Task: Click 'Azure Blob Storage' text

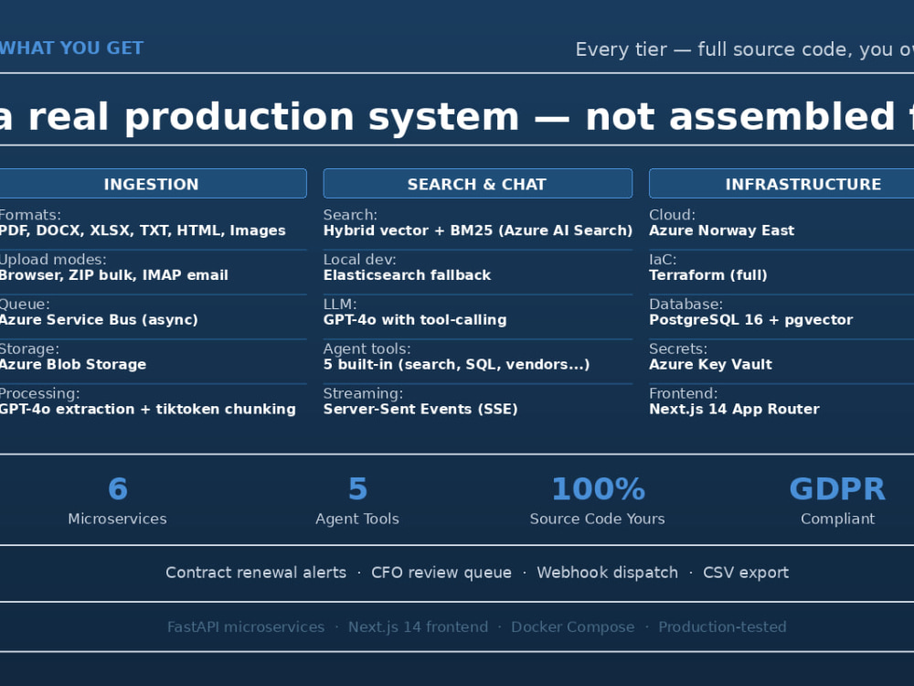Action: click(73, 364)
